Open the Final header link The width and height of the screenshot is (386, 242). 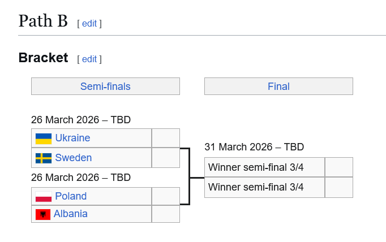278,87
